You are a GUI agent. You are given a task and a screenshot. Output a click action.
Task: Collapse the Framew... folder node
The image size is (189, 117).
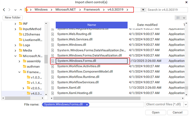[19, 72]
